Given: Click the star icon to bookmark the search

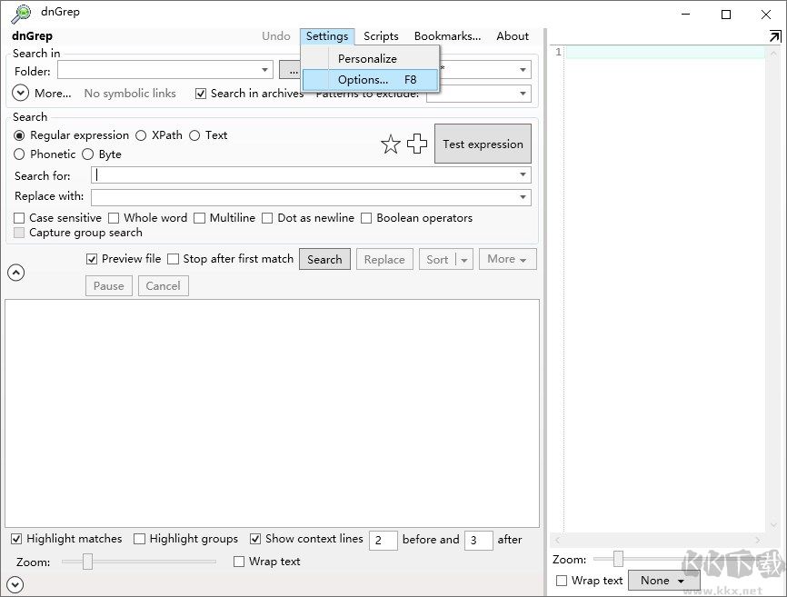Looking at the screenshot, I should (x=391, y=144).
